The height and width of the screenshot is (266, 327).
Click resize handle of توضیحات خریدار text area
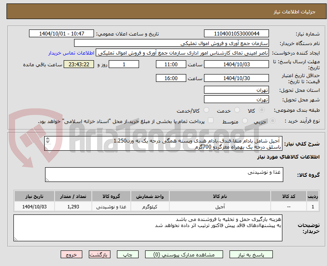(x=16, y=239)
